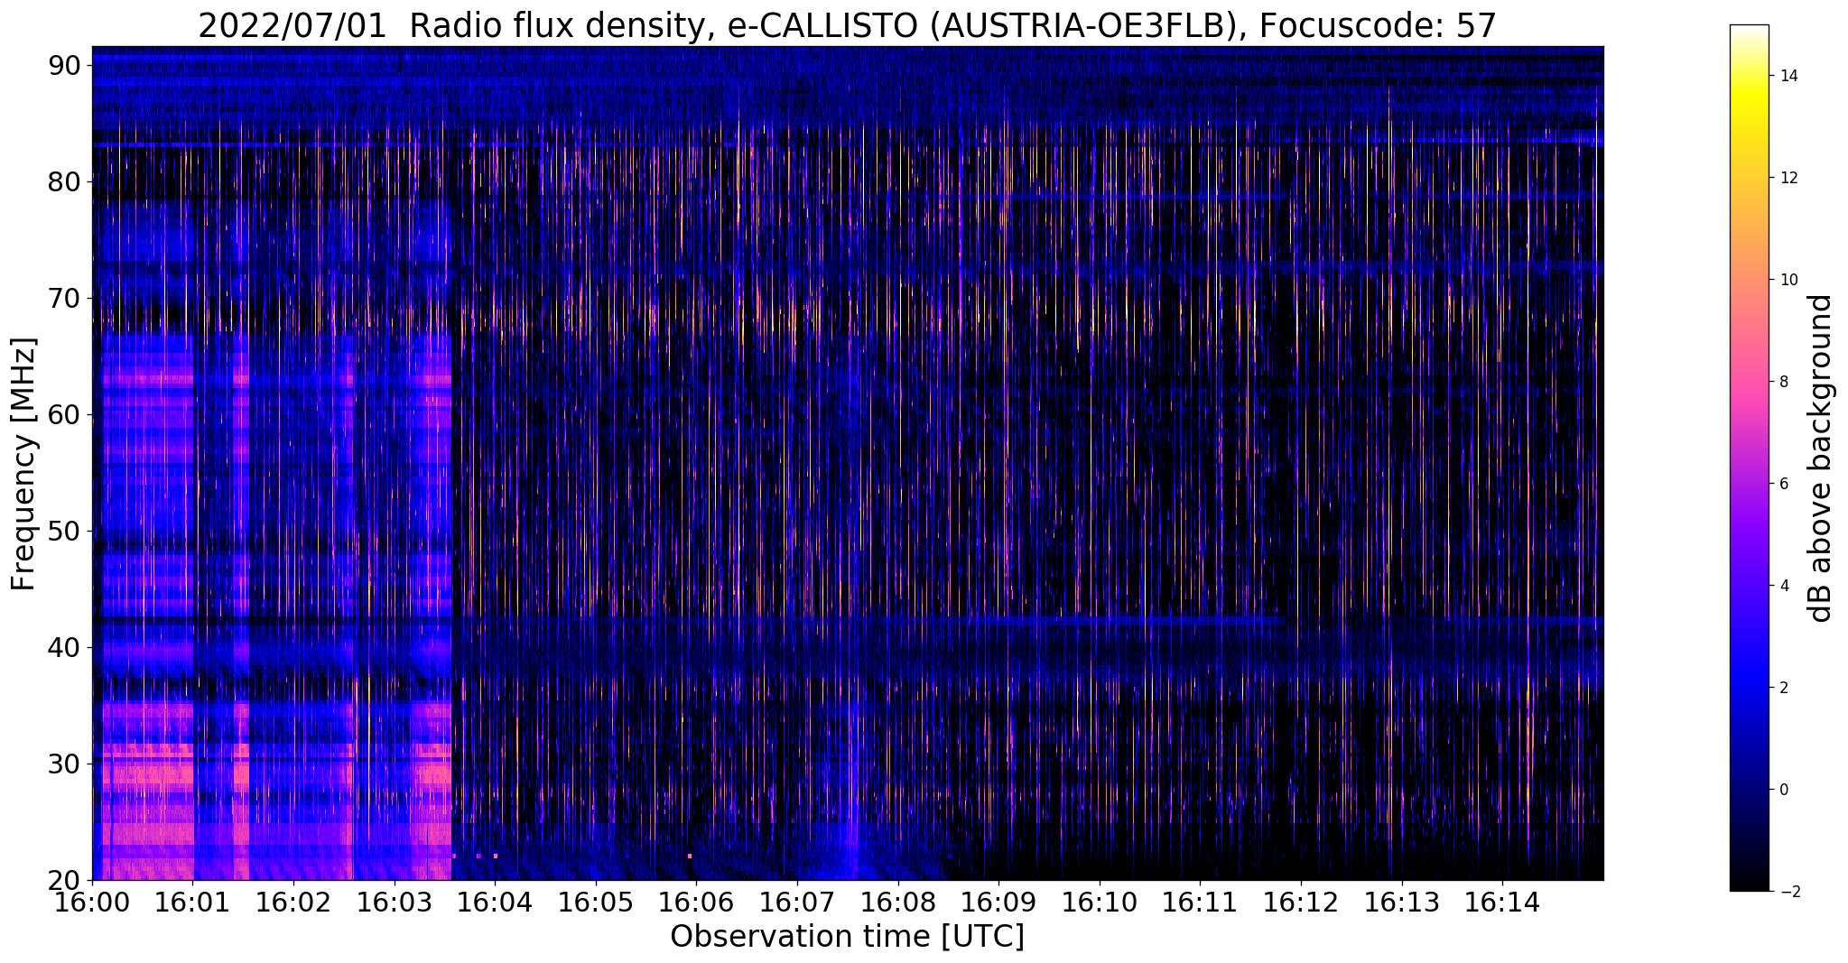1848x963 pixels.
Task: Click the 70 MHz frequency tick label
Action: [64, 298]
